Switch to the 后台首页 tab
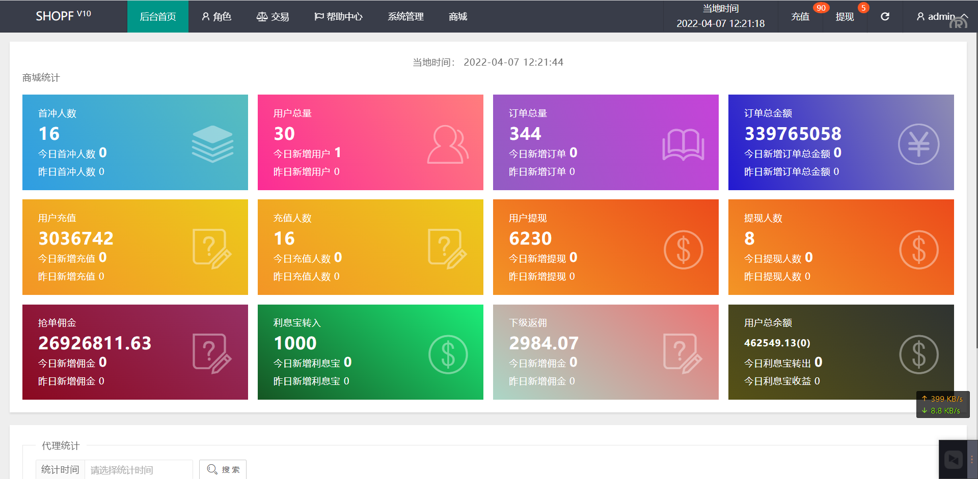Screen dimensions: 978x479 [158, 16]
